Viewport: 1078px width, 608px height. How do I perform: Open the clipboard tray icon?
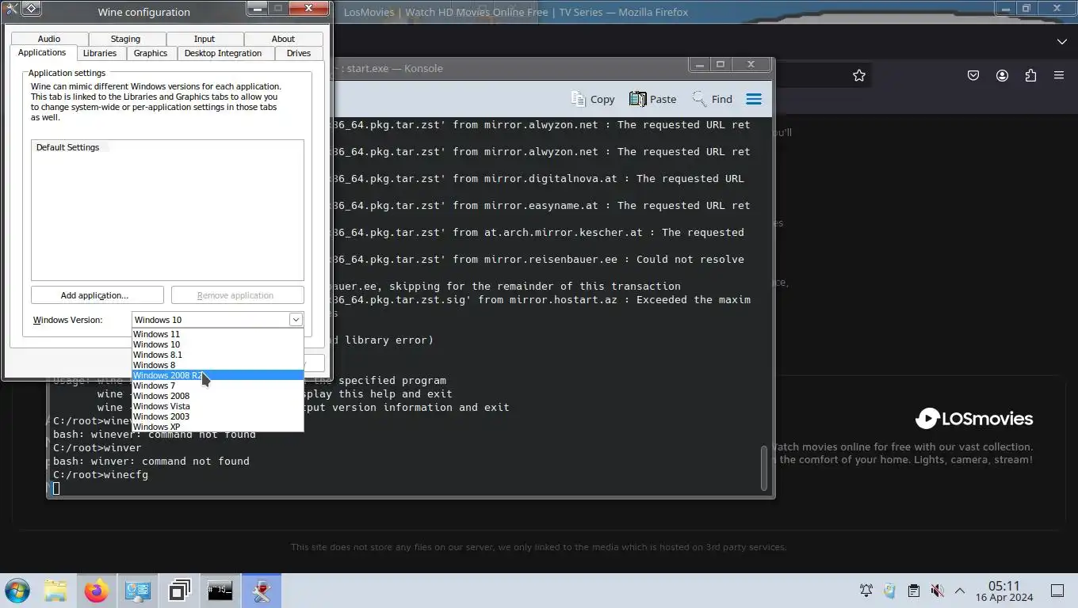coord(913,591)
